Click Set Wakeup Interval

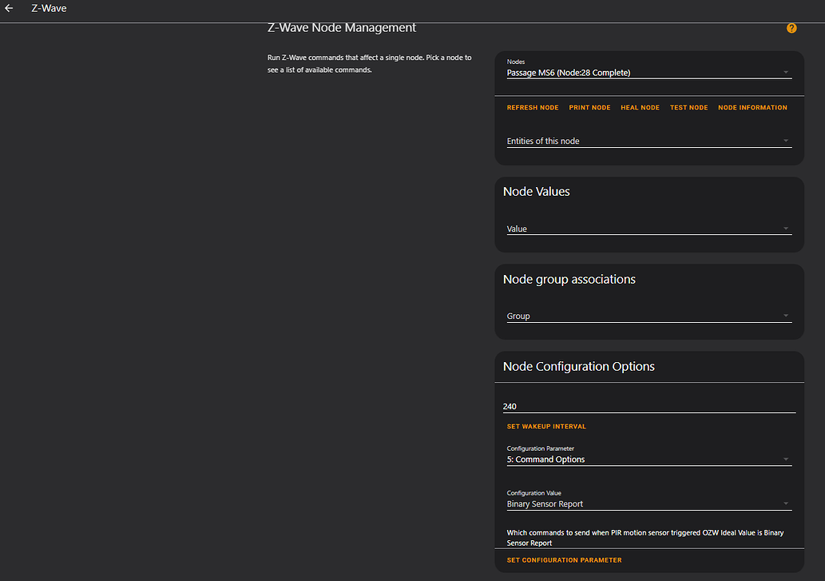pos(546,427)
